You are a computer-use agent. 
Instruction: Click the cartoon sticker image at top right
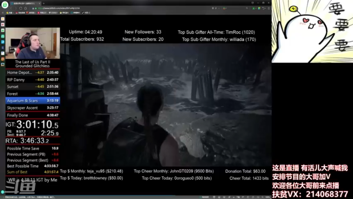[312, 31]
